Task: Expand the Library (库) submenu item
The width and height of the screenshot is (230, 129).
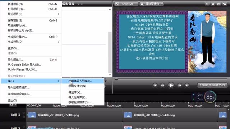Action: click(31, 81)
